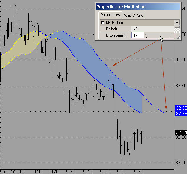
Task: Select the Periods value 40
Action: [x=135, y=29]
